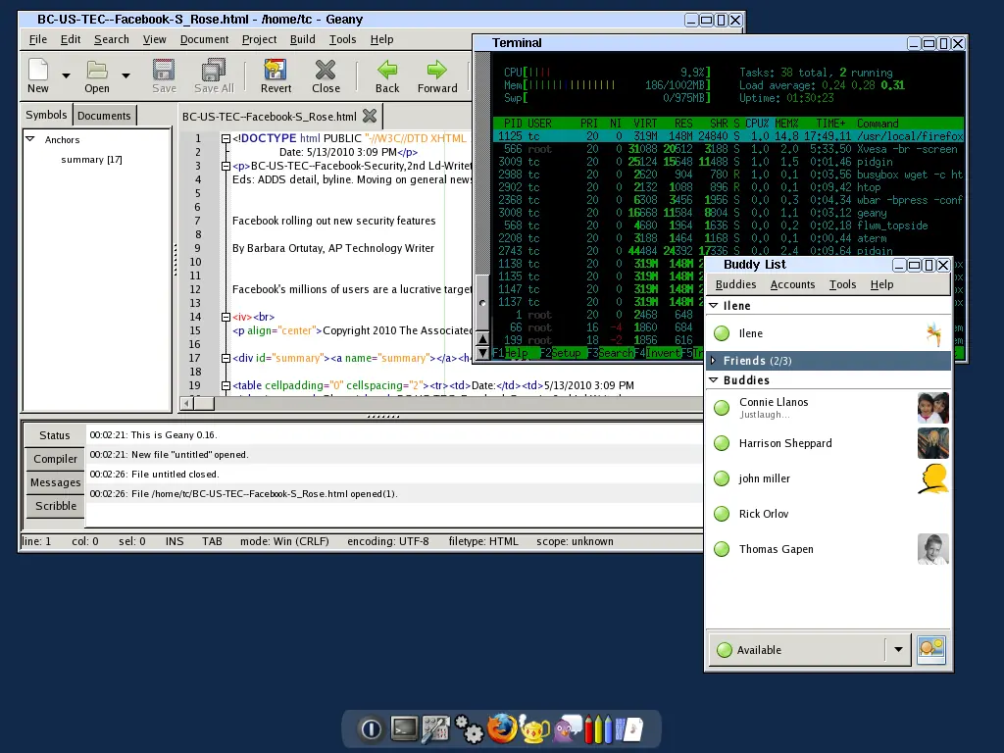Open the Status message tab
This screenshot has height=753, width=1004.
tap(55, 435)
